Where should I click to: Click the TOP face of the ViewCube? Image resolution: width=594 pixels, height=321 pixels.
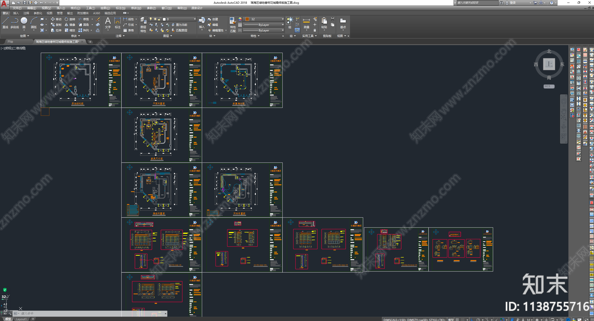(x=549, y=64)
